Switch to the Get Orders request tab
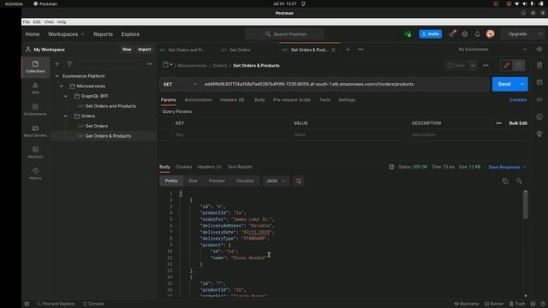Screen dimensions: 548x308 tap(240, 50)
